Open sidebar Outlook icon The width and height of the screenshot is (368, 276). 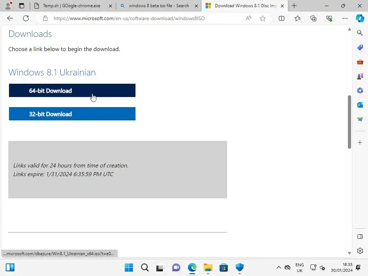tap(360, 105)
